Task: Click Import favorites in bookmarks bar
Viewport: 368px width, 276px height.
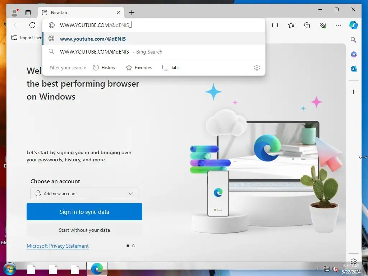Action: [27, 37]
